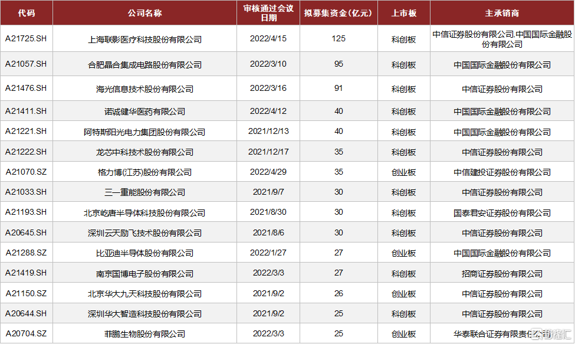Viewport: 575px width, 344px height.
Task: Click amount 35 in the 龙芯中科 row
Action: click(339, 152)
